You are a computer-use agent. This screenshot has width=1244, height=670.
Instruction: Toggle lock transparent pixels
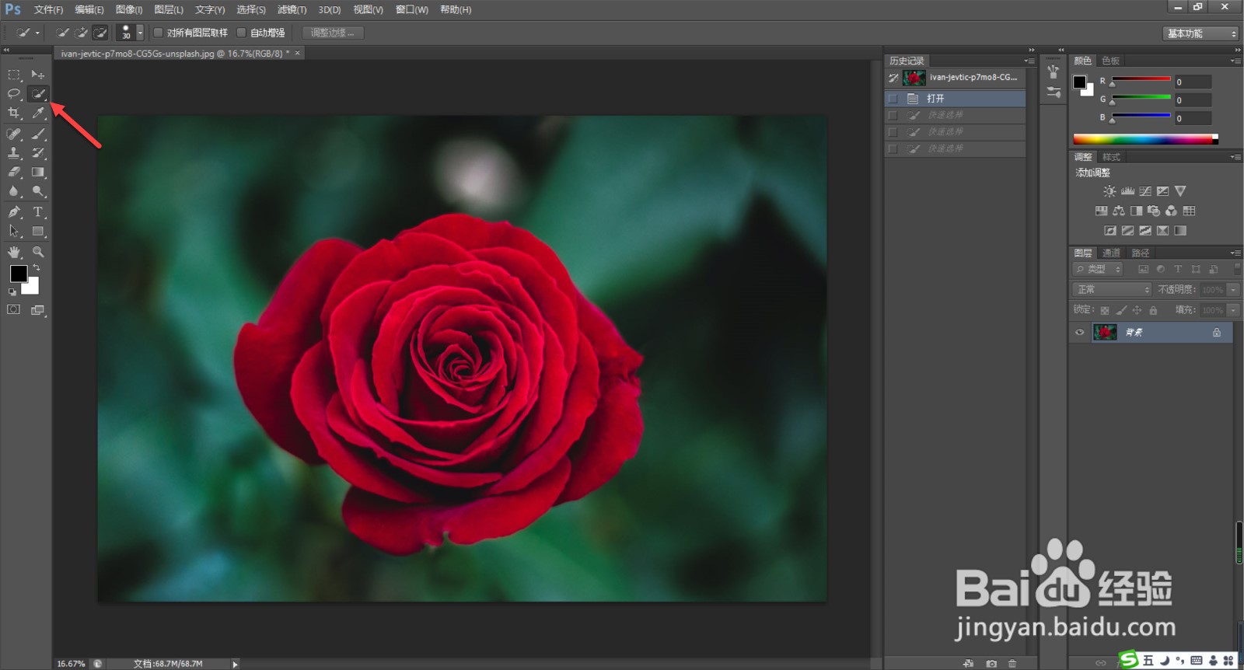click(x=1105, y=310)
